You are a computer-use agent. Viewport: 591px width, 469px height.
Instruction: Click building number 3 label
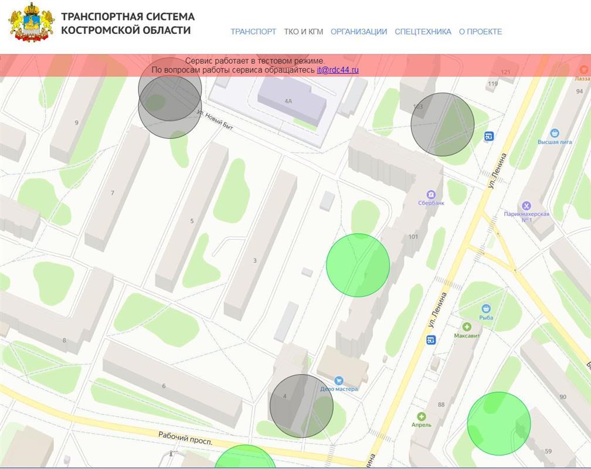point(255,260)
